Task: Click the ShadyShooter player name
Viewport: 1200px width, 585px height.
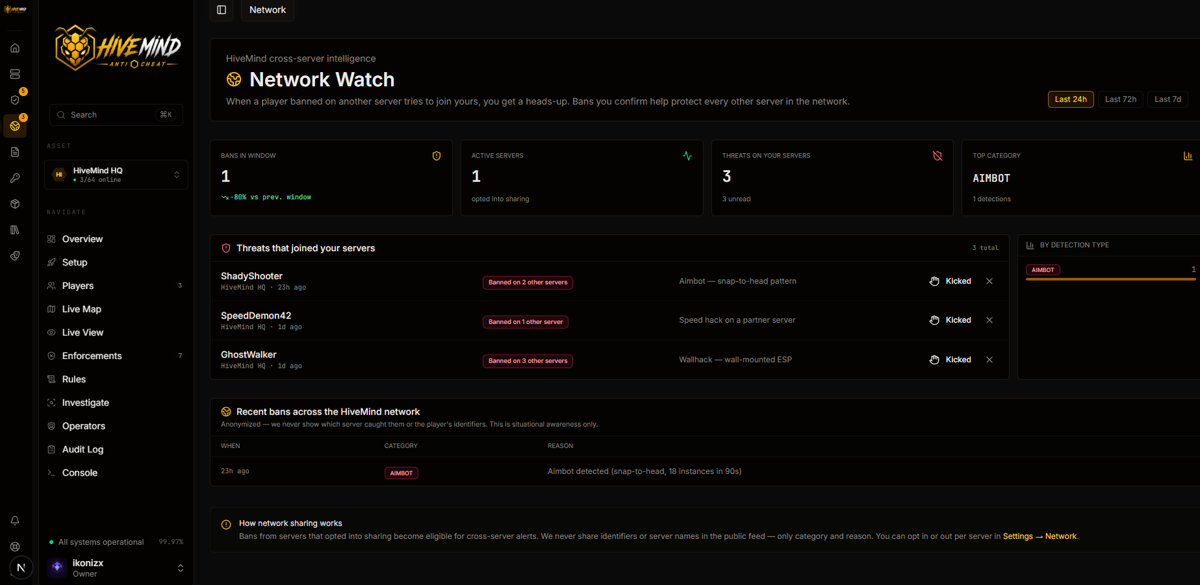Action: click(x=251, y=276)
